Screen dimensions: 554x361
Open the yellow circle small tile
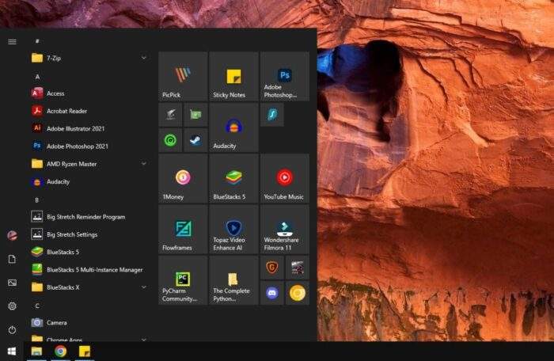tap(298, 293)
